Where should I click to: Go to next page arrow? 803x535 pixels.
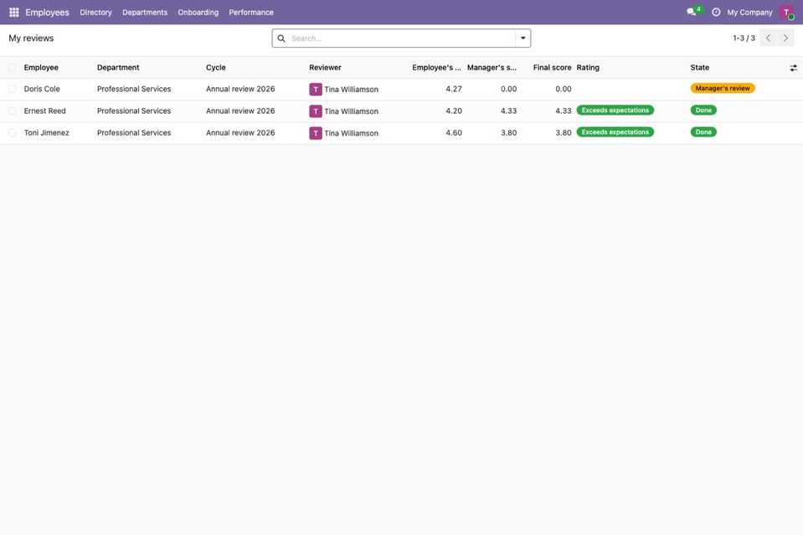[785, 38]
